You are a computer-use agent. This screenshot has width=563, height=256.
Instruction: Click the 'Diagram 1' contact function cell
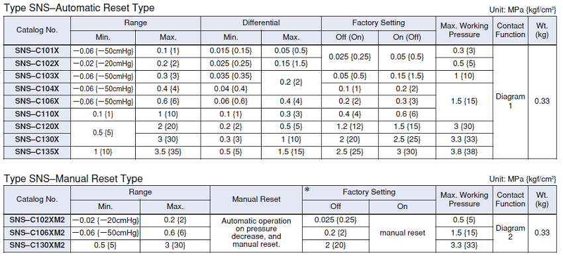coord(510,101)
